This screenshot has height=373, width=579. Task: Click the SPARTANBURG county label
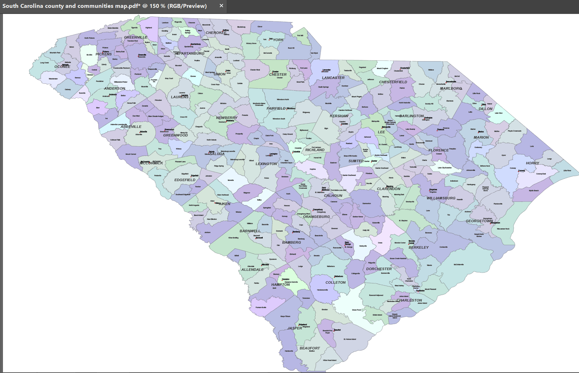point(190,54)
